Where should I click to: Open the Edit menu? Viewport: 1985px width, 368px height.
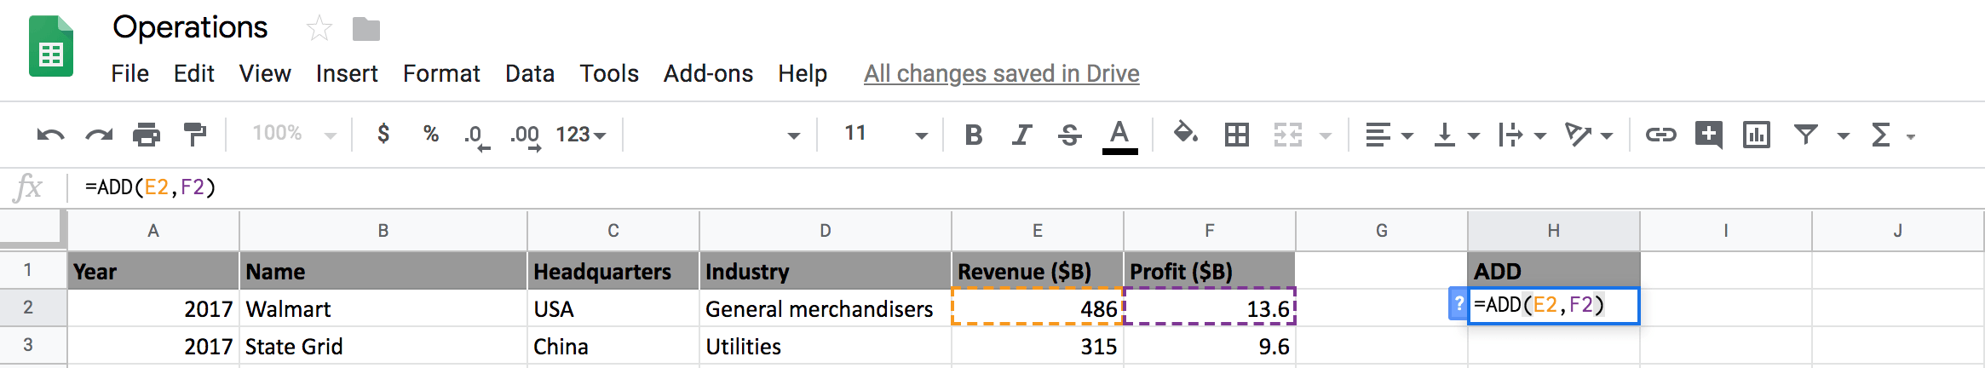[x=193, y=73]
